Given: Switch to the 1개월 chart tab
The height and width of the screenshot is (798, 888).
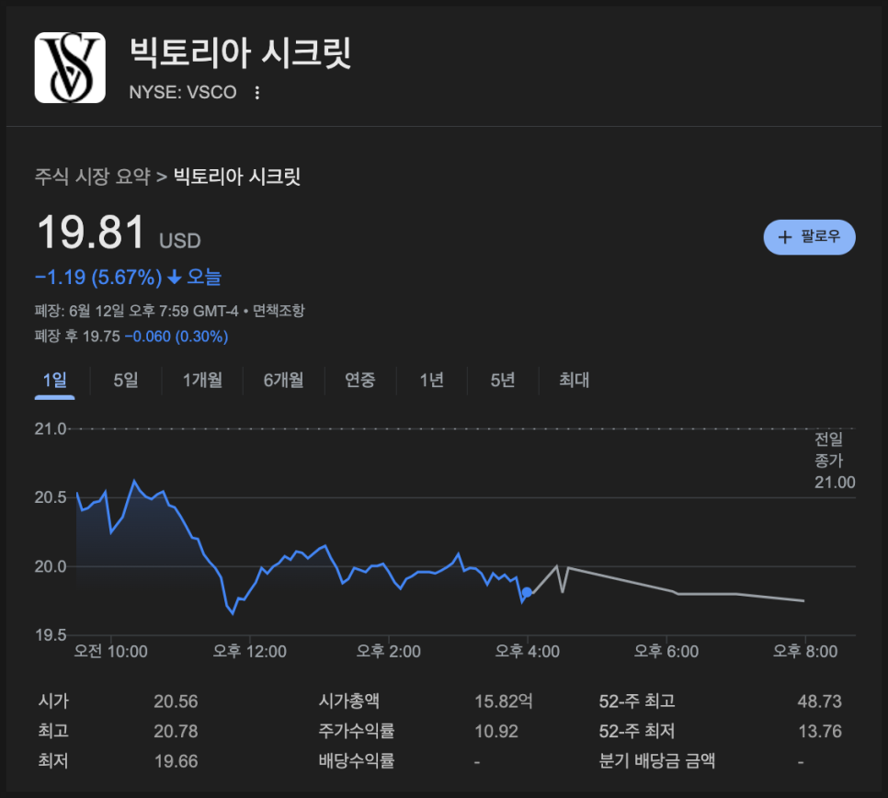Looking at the screenshot, I should click(x=202, y=380).
